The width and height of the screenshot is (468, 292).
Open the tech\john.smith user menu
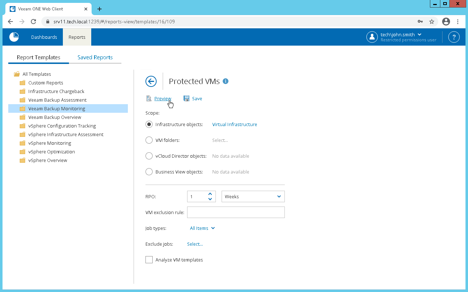tap(401, 35)
